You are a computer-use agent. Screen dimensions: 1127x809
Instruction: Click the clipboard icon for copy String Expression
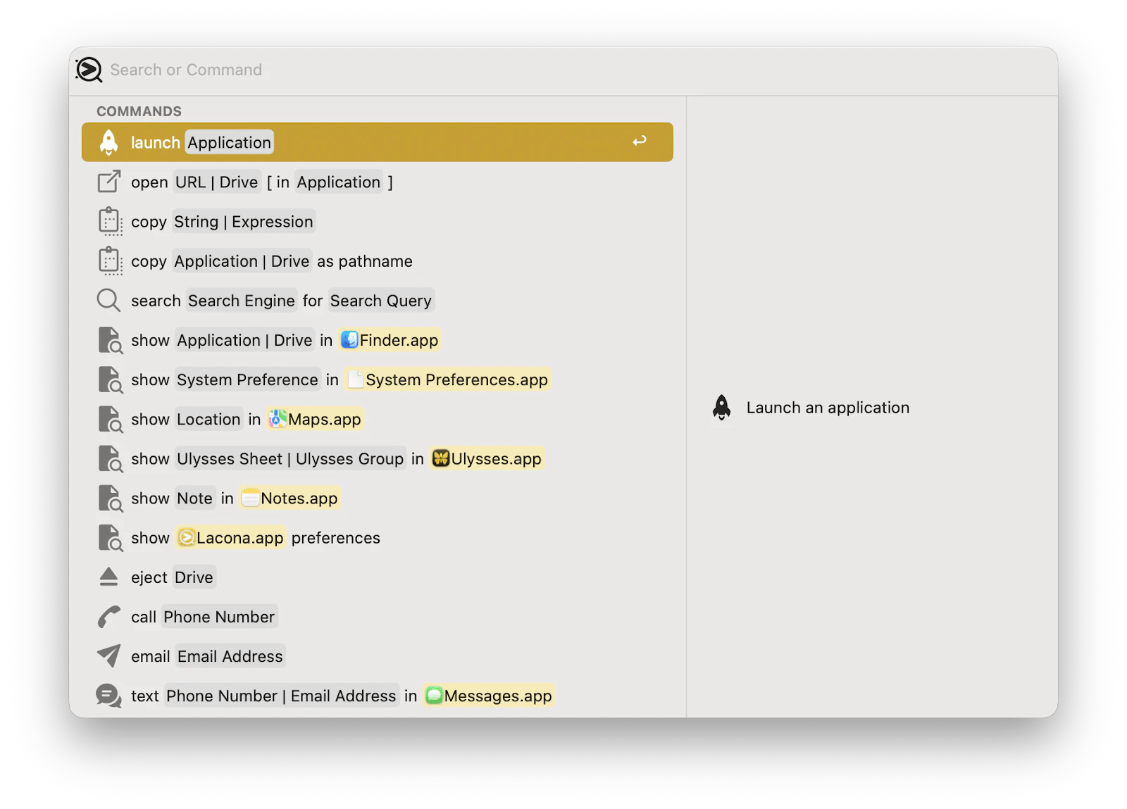[x=109, y=220]
